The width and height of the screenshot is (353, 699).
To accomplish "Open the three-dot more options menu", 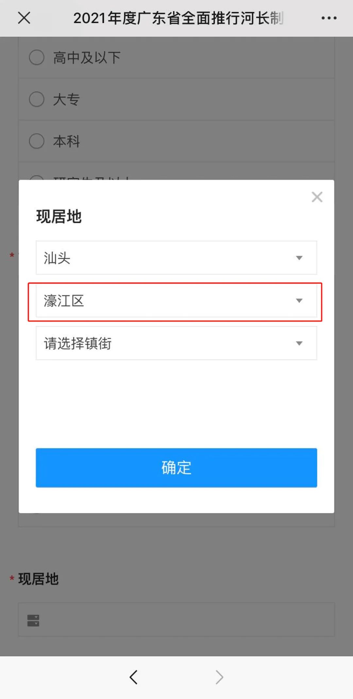I will [x=329, y=18].
